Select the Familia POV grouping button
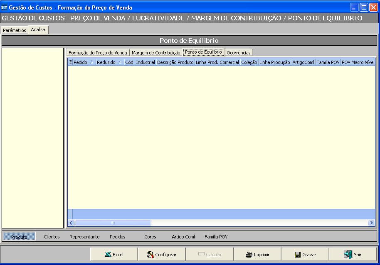380x265 pixels. pyautogui.click(x=216, y=237)
